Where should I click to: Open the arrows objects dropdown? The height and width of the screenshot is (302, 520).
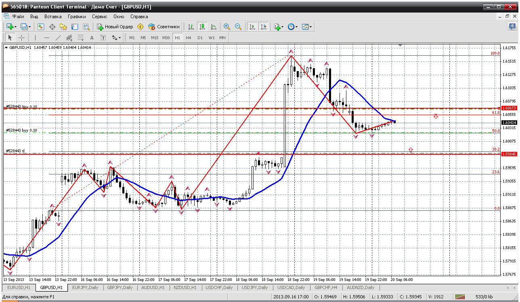pos(116,38)
